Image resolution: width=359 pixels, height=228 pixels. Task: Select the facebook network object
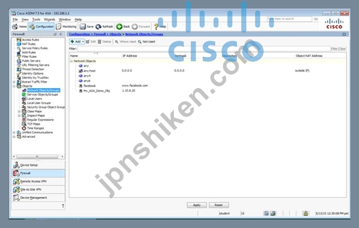(208, 86)
